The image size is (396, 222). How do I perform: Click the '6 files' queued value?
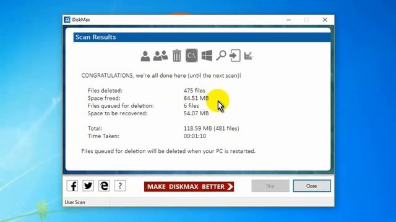[x=191, y=105]
